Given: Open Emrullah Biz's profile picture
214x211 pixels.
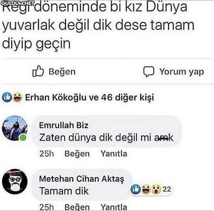Looking at the screenshot, I should tap(15, 128).
